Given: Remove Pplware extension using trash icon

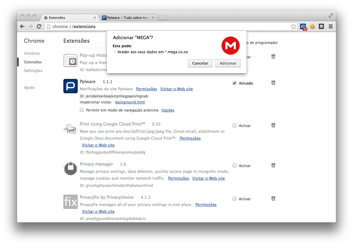Looking at the screenshot, I should point(273,83).
